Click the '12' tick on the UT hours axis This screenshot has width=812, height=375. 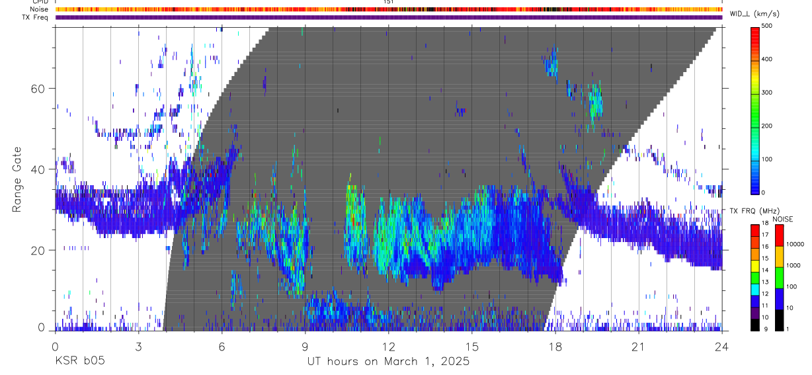(x=388, y=347)
